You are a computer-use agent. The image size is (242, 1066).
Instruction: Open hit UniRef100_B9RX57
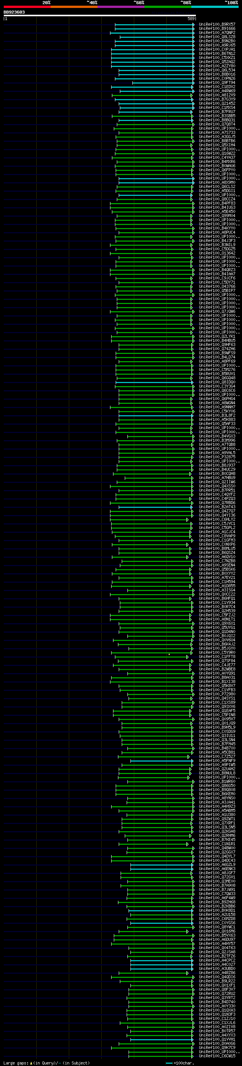[x=217, y=25]
